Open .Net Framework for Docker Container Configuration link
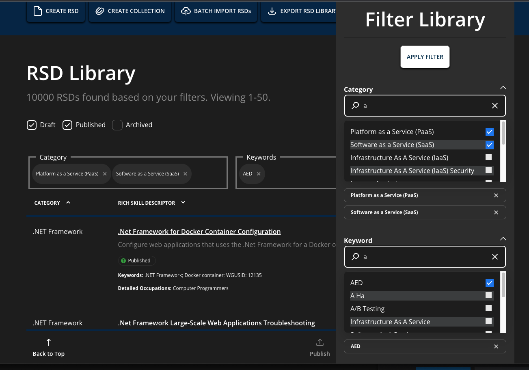529x370 pixels. pyautogui.click(x=199, y=232)
